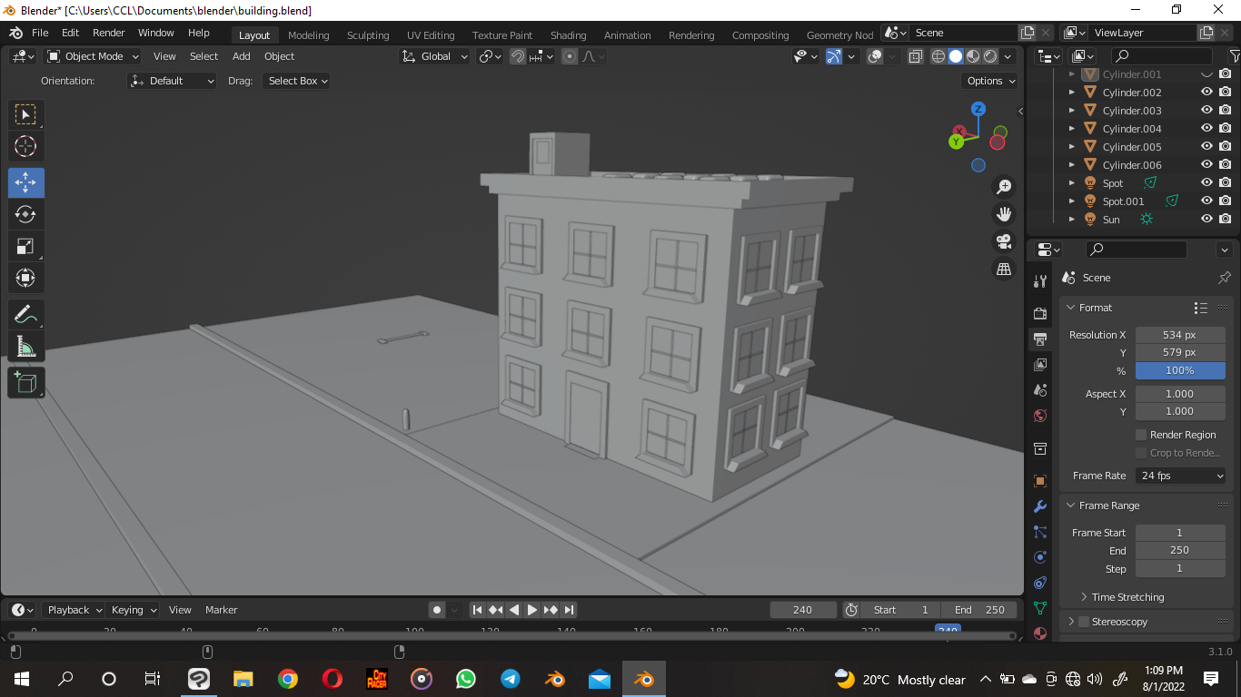1241x697 pixels.
Task: Open the Particles properties tab
Action: click(x=1040, y=532)
